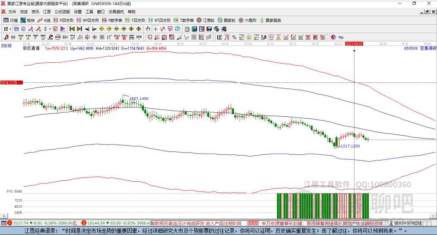This screenshot has height=235, width=437.
Task: Select the crosshair cursor tool
Action: coord(156,29)
